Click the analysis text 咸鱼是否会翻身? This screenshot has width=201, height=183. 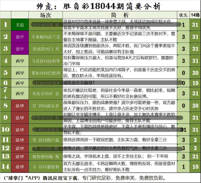(x=79, y=83)
